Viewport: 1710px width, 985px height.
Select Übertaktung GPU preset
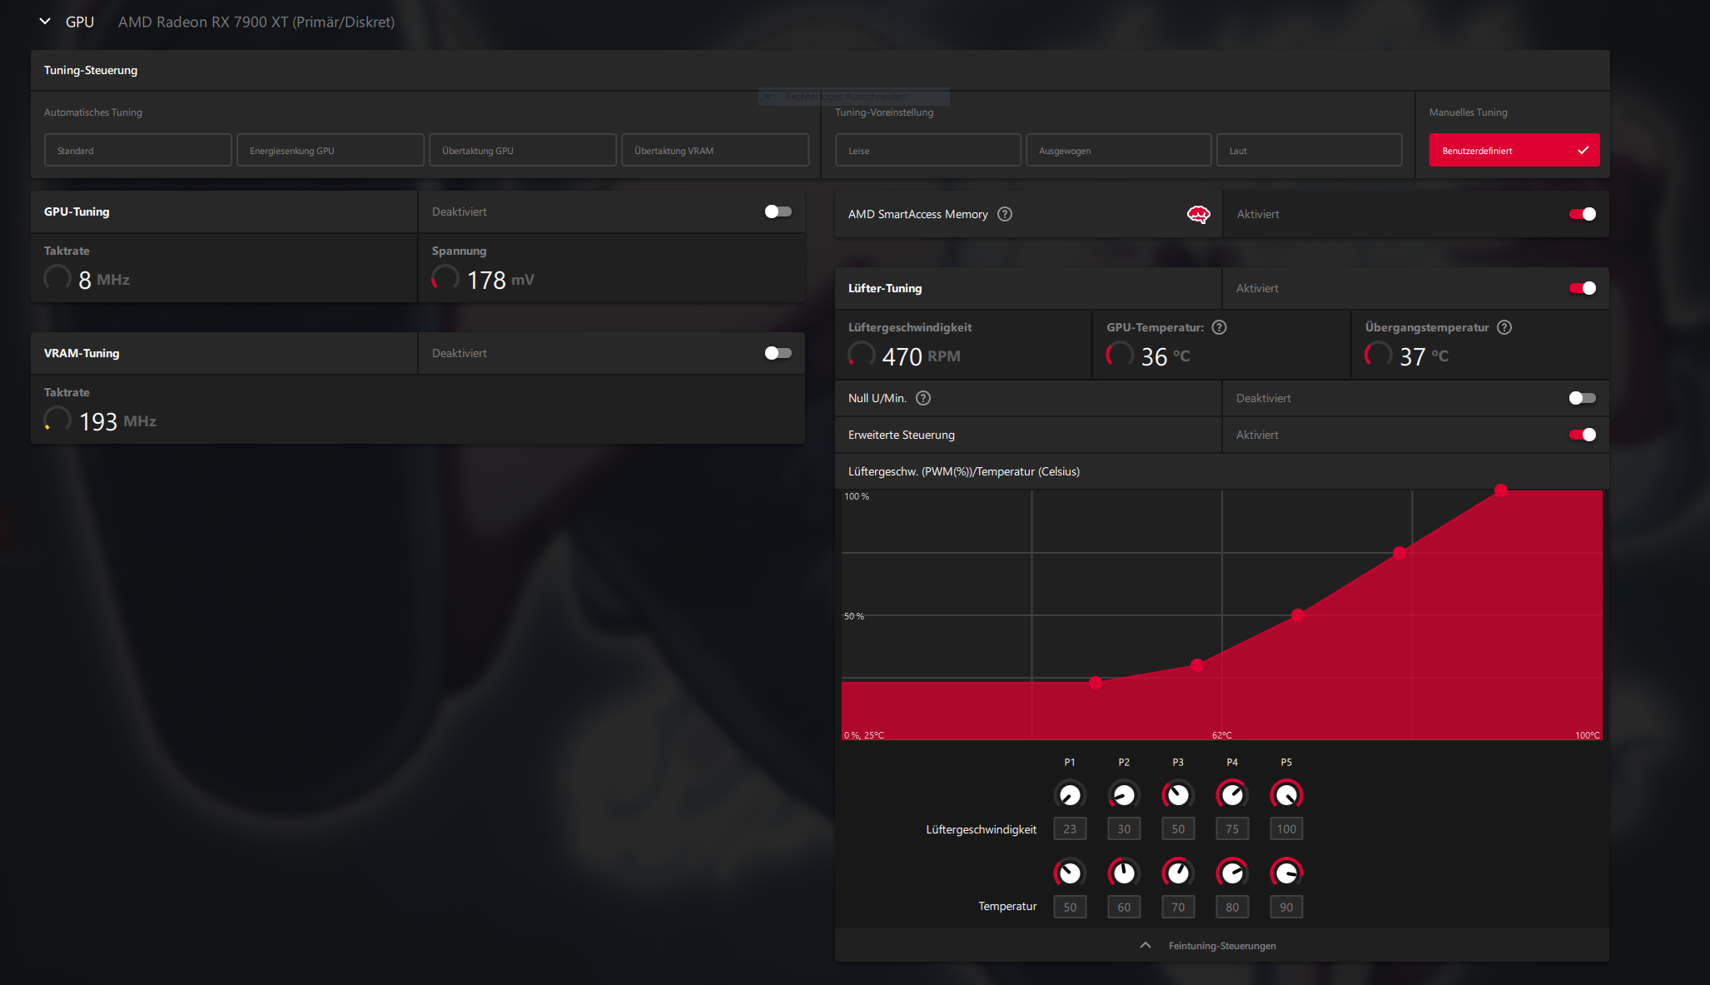point(523,151)
